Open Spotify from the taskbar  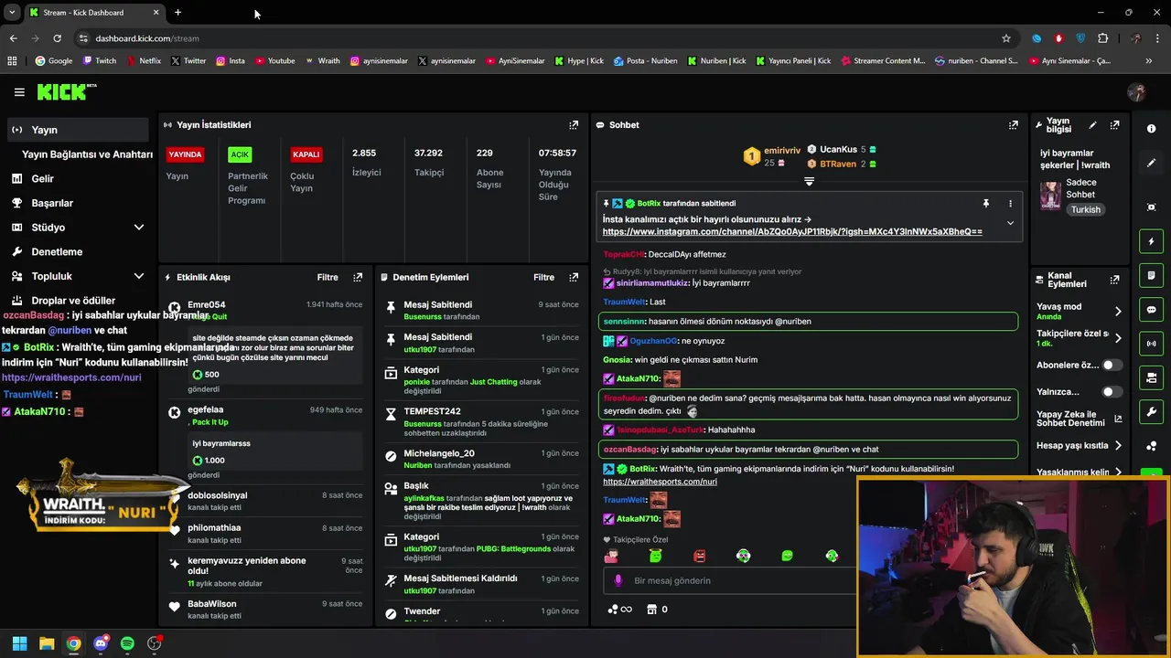click(127, 643)
